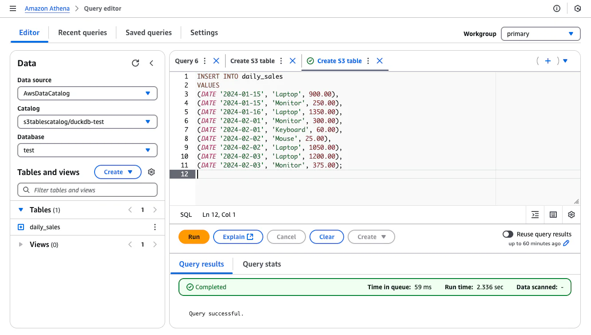Click the info circle icon in header
Screen dimensions: 591x335
point(557,8)
